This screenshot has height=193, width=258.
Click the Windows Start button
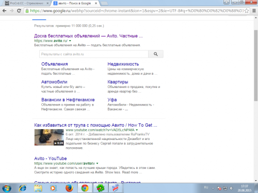(x=7, y=188)
